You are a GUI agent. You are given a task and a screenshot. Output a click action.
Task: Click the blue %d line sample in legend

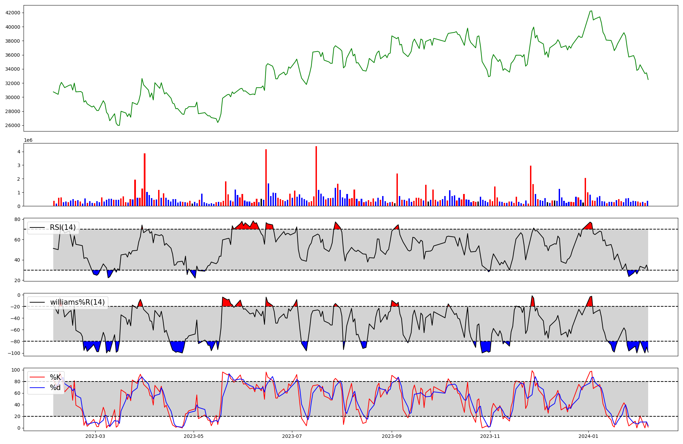pos(37,388)
